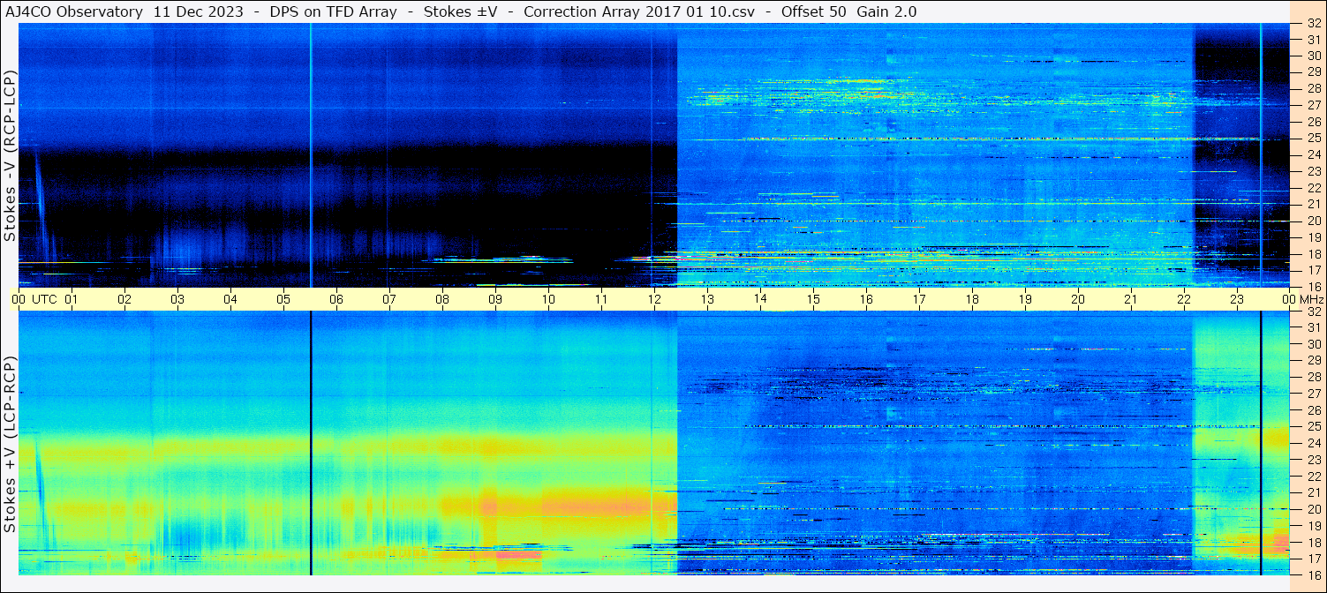Select the 11 hour tick label
The width and height of the screenshot is (1327, 593).
tap(601, 299)
